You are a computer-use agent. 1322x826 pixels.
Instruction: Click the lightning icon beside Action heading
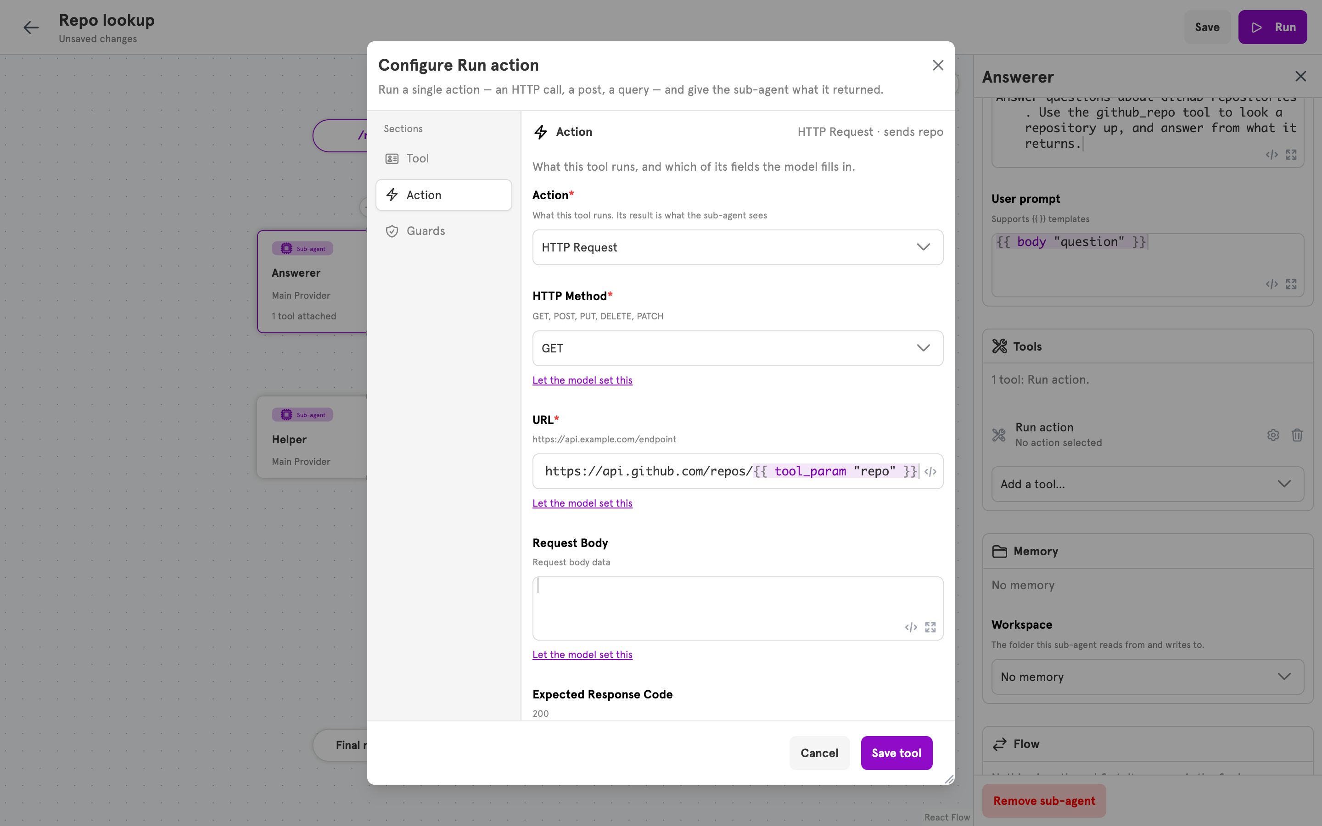[x=541, y=132]
